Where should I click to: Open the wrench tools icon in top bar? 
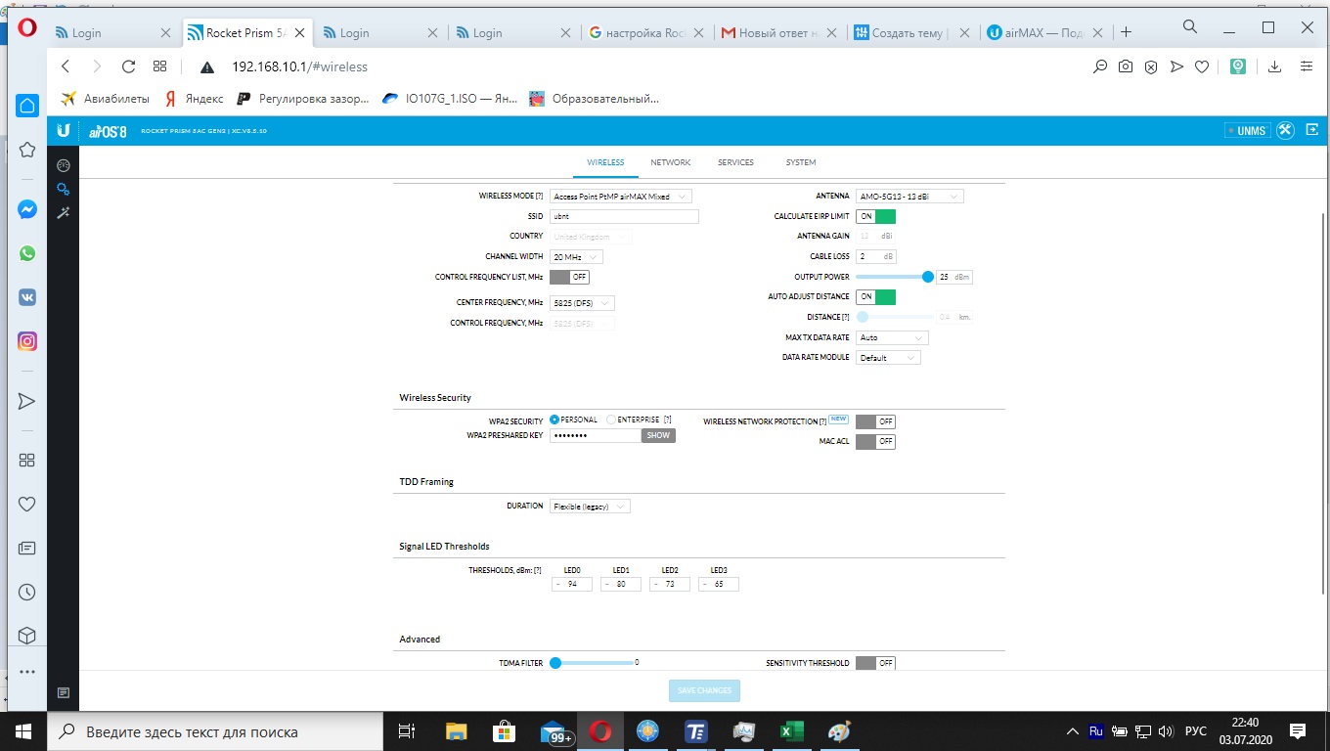(1286, 130)
